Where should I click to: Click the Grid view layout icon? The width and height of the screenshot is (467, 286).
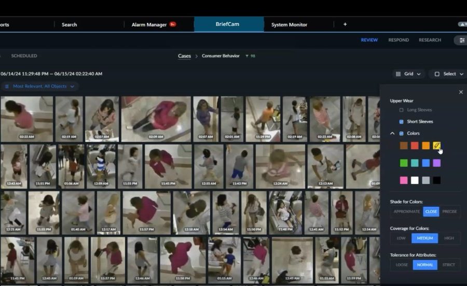[399, 74]
